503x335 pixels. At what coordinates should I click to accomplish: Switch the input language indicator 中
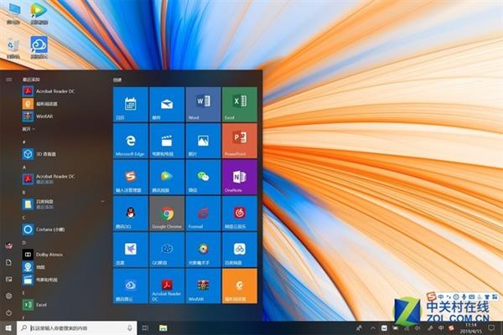tap(441, 328)
